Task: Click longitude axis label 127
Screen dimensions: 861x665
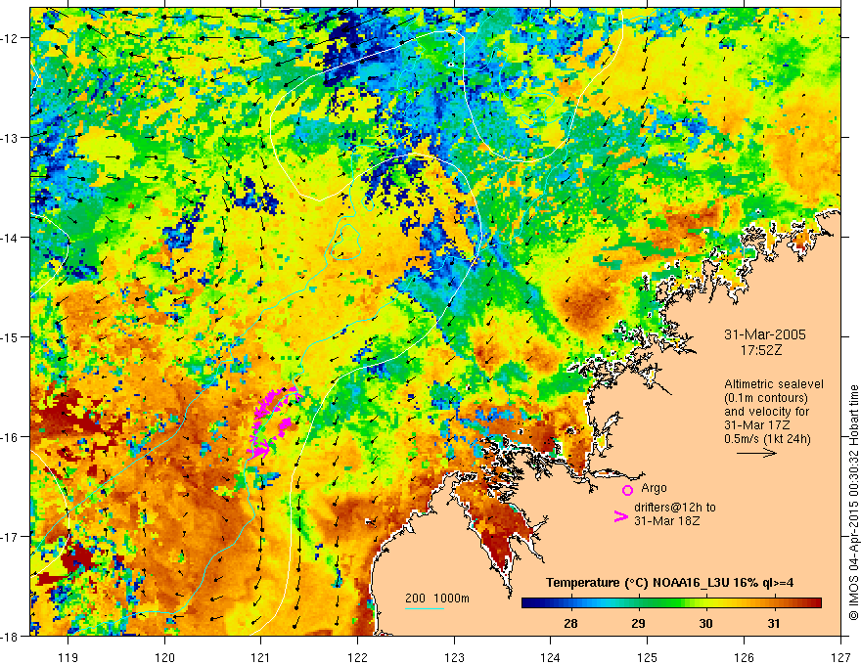Action: coord(840,657)
